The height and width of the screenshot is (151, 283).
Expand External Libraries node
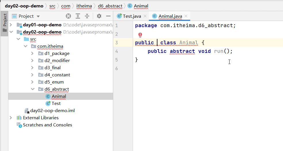pos(11,118)
